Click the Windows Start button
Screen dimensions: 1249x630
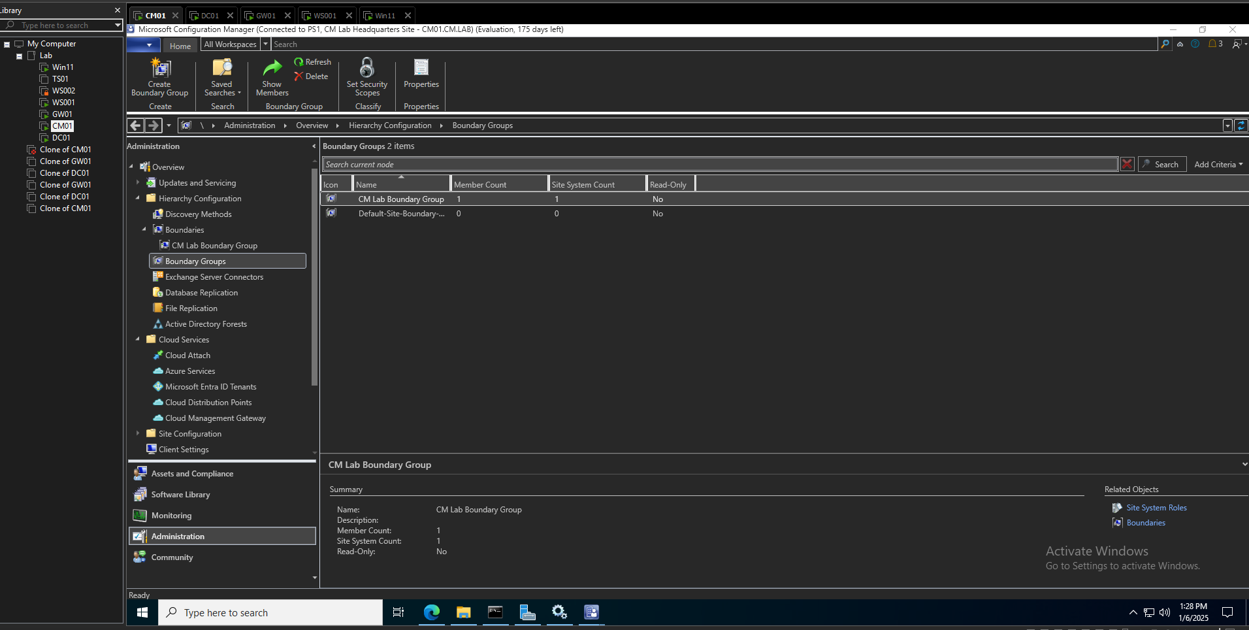pos(142,612)
